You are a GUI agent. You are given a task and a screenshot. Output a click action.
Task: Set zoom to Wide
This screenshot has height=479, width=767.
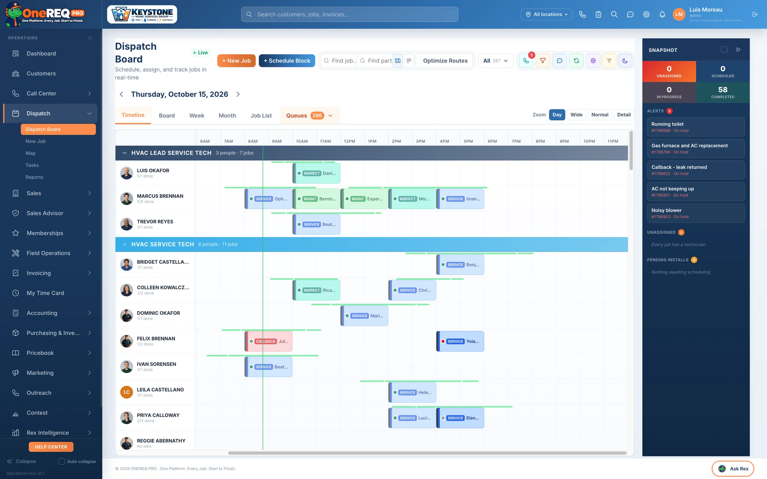(577, 115)
